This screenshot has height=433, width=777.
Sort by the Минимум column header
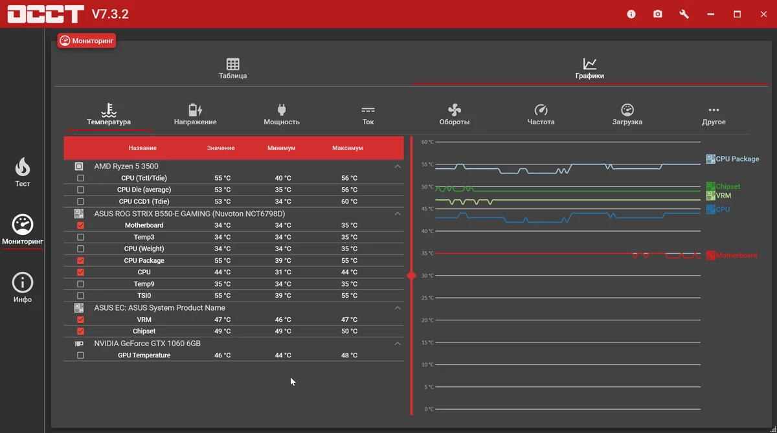281,148
